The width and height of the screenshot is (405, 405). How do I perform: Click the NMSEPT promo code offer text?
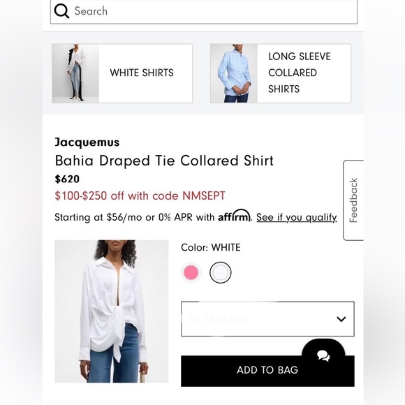tap(140, 196)
